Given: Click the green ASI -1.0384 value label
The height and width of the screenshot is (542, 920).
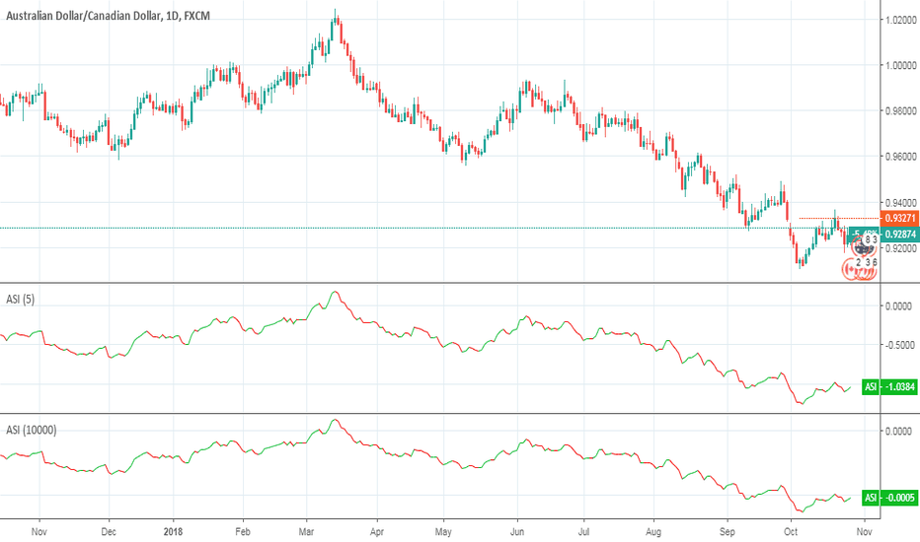Looking at the screenshot, I should click(x=889, y=386).
